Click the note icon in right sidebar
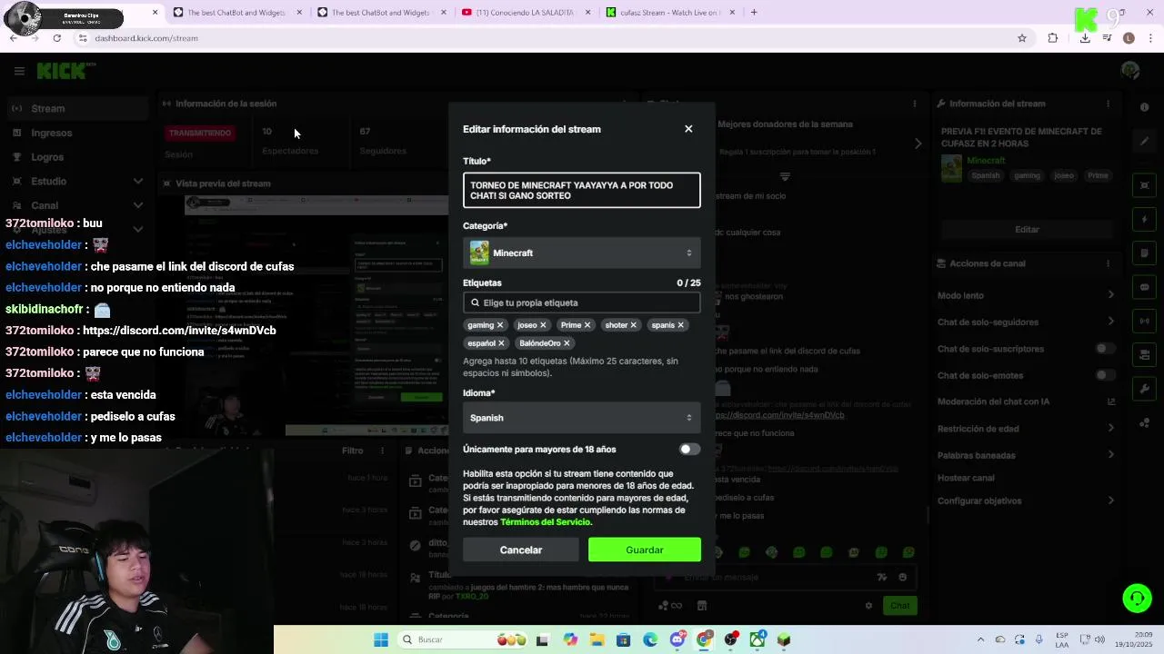 pos(1145,253)
